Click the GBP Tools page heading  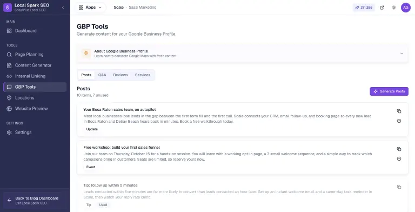pos(92,27)
